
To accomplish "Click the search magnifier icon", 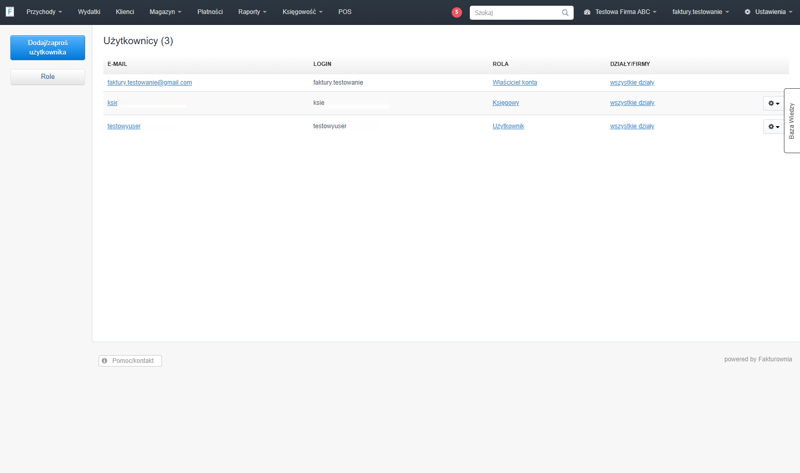I will [565, 12].
